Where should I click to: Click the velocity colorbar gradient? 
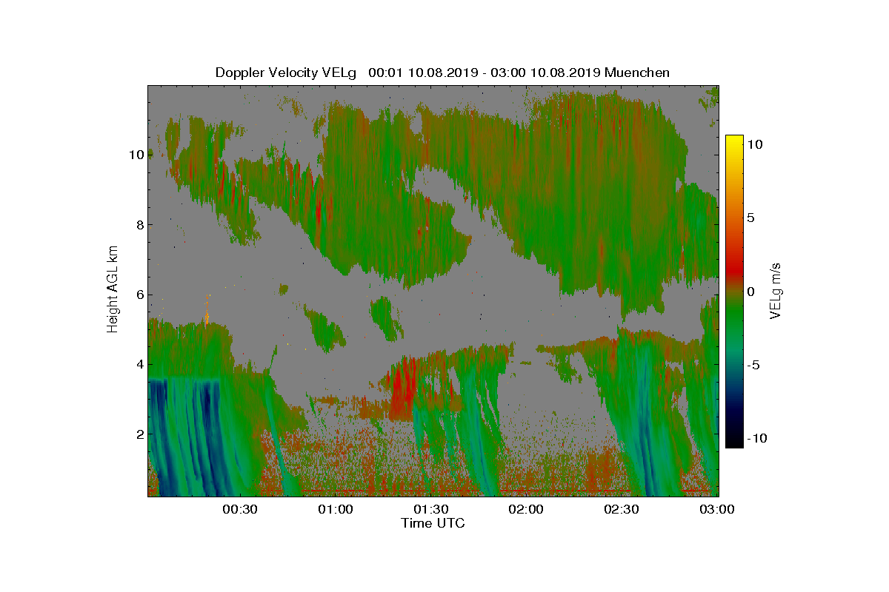(x=734, y=292)
